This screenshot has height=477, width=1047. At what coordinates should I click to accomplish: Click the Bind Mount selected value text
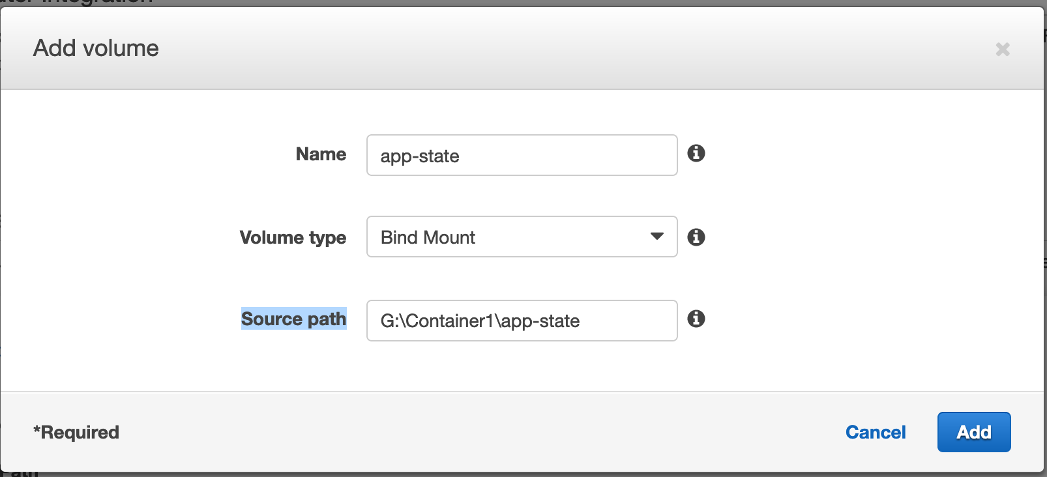click(428, 237)
